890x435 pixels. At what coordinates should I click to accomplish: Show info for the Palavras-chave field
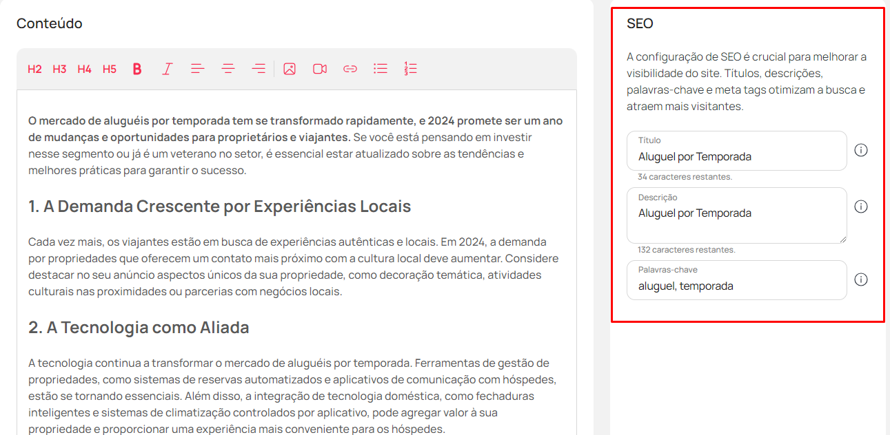860,279
